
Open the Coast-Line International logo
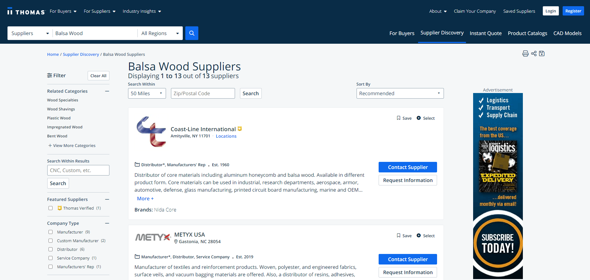click(151, 131)
